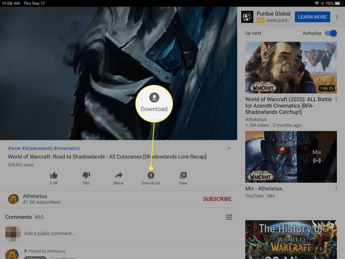This screenshot has height=259, width=345.
Task: Tap the Wi-Fi icon in status bar
Action: point(317,3)
